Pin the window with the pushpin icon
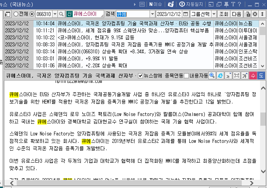 (x=226, y=4)
